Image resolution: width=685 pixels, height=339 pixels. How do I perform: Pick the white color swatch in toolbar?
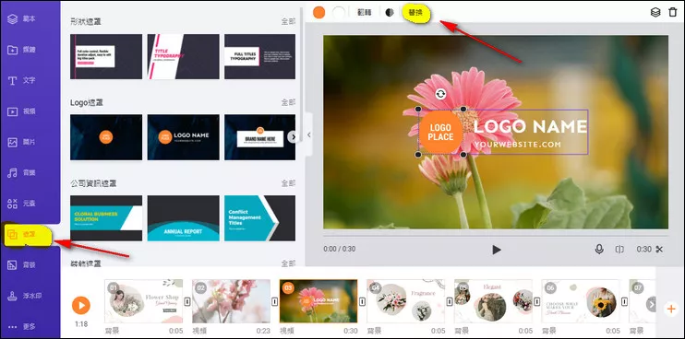click(339, 12)
